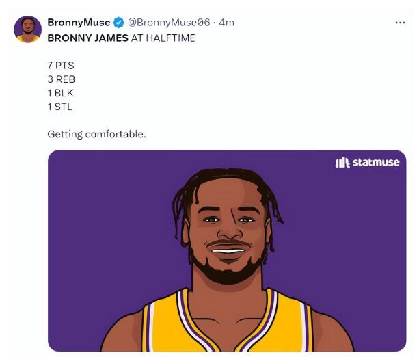This screenshot has height=357, width=419.
Task: Click the bold BRONNY JAMES text
Action: (x=87, y=38)
